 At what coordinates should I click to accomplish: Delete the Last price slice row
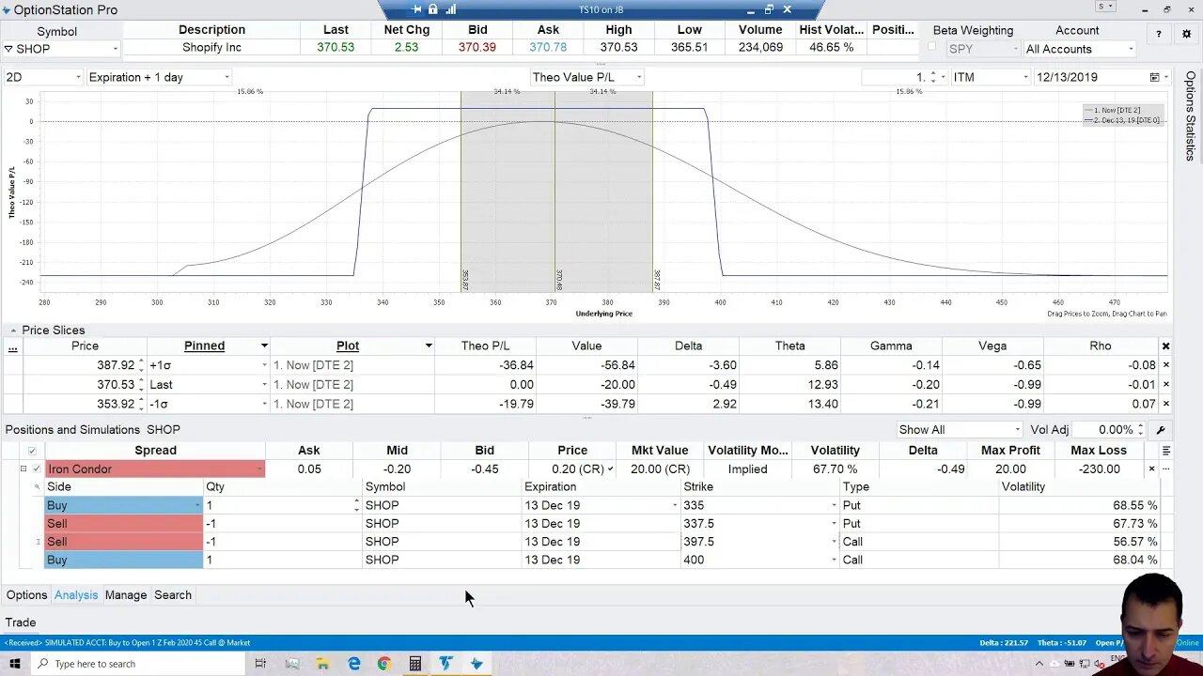tap(1166, 384)
